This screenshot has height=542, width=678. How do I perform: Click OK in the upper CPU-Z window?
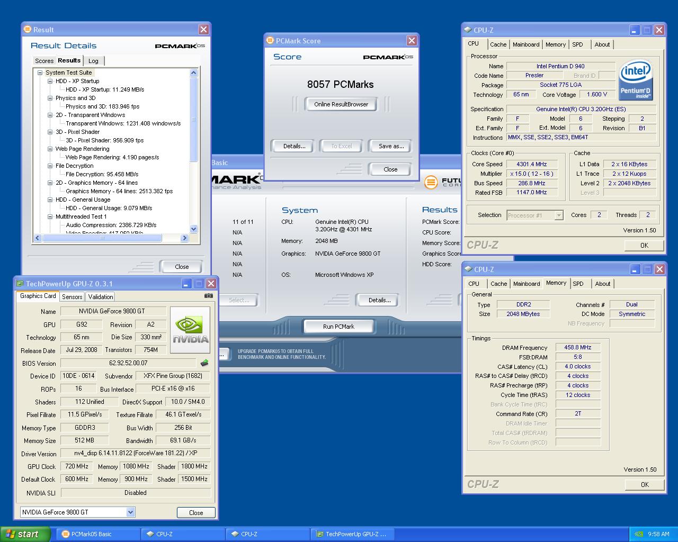coord(644,245)
